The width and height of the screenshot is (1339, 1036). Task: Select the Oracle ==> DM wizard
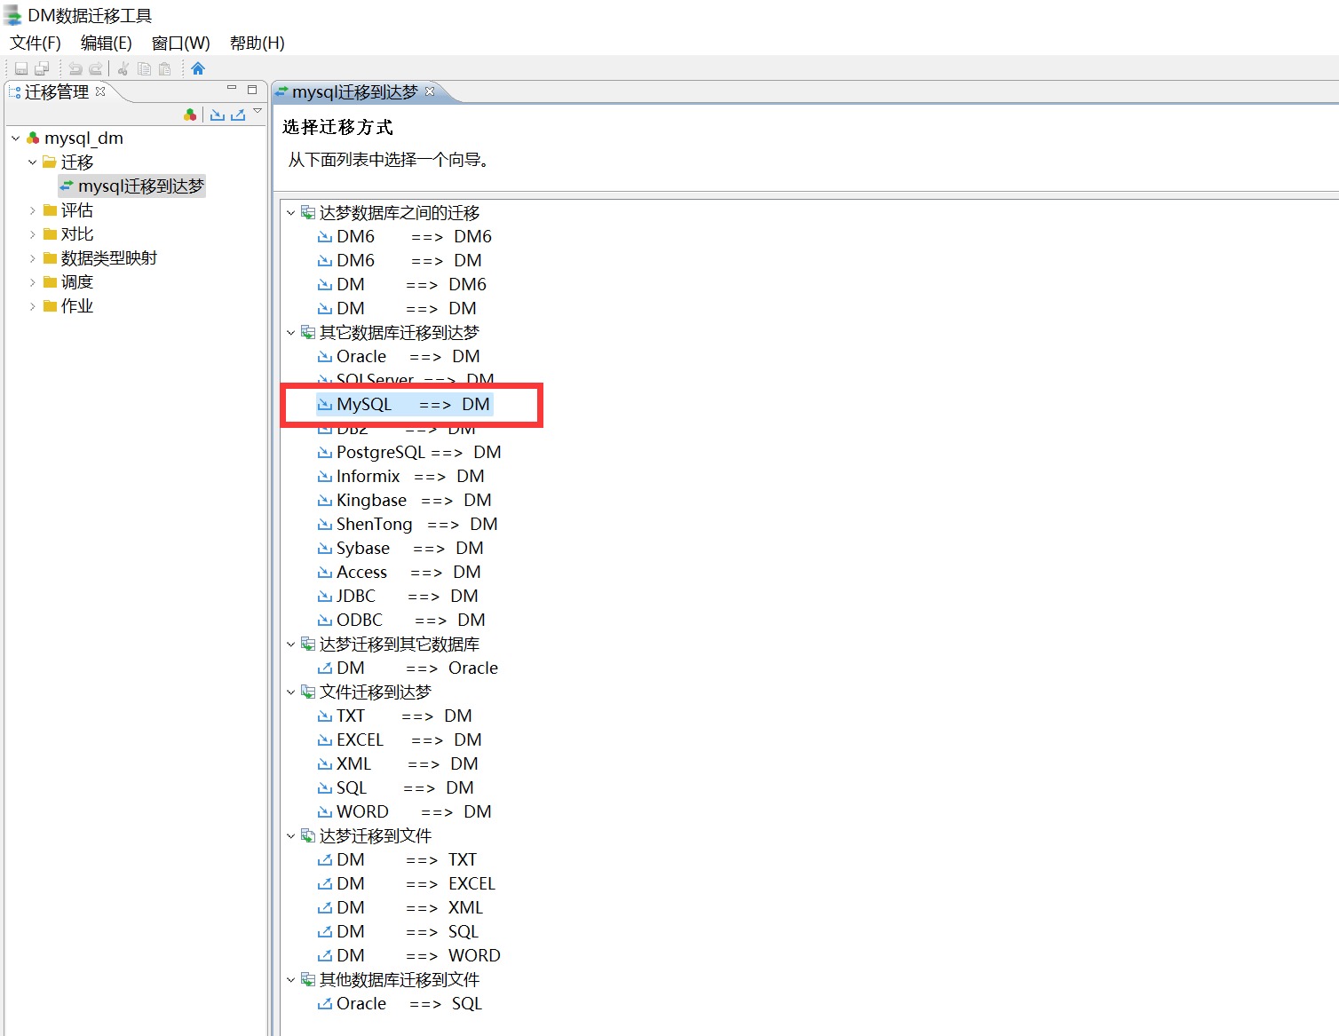(408, 357)
